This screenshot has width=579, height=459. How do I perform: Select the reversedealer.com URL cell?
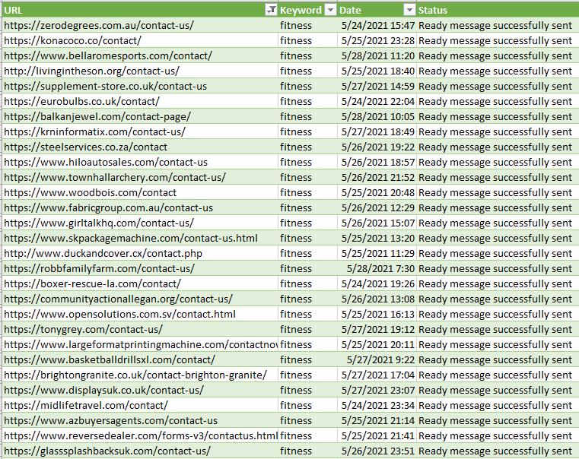(x=140, y=435)
